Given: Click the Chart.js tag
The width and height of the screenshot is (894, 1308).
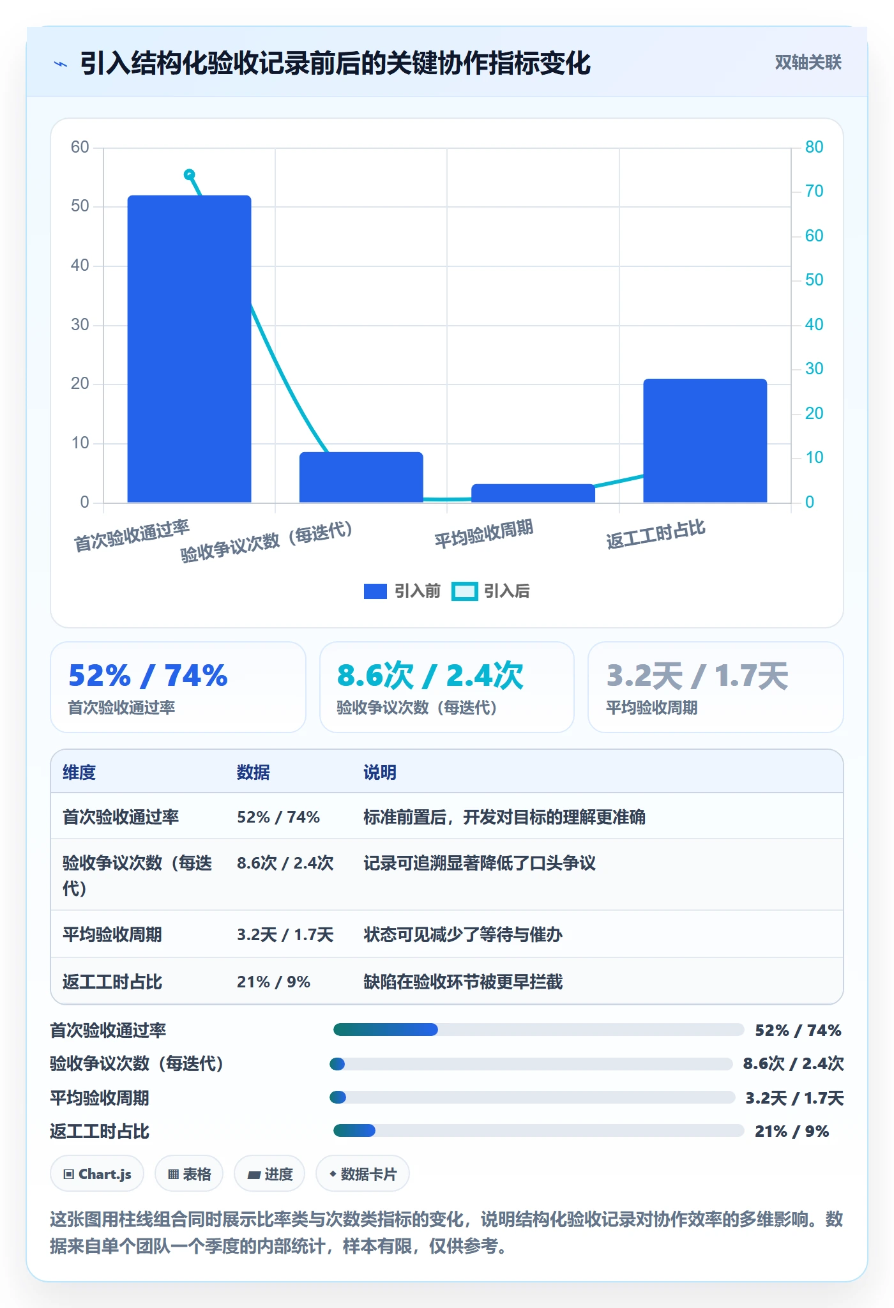Looking at the screenshot, I should [97, 1174].
